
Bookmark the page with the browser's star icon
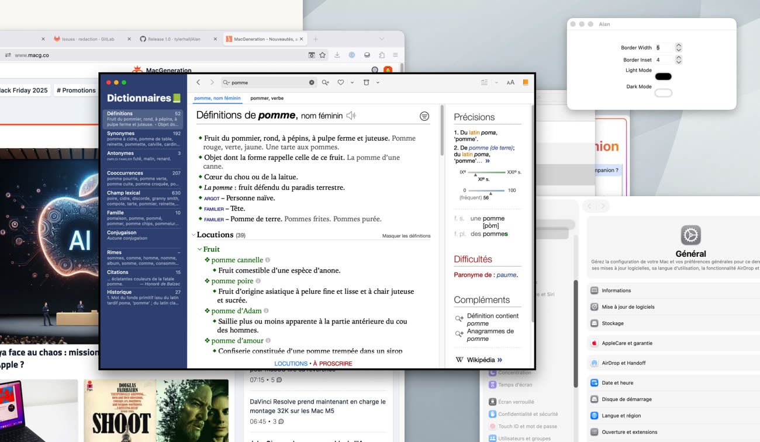point(322,55)
